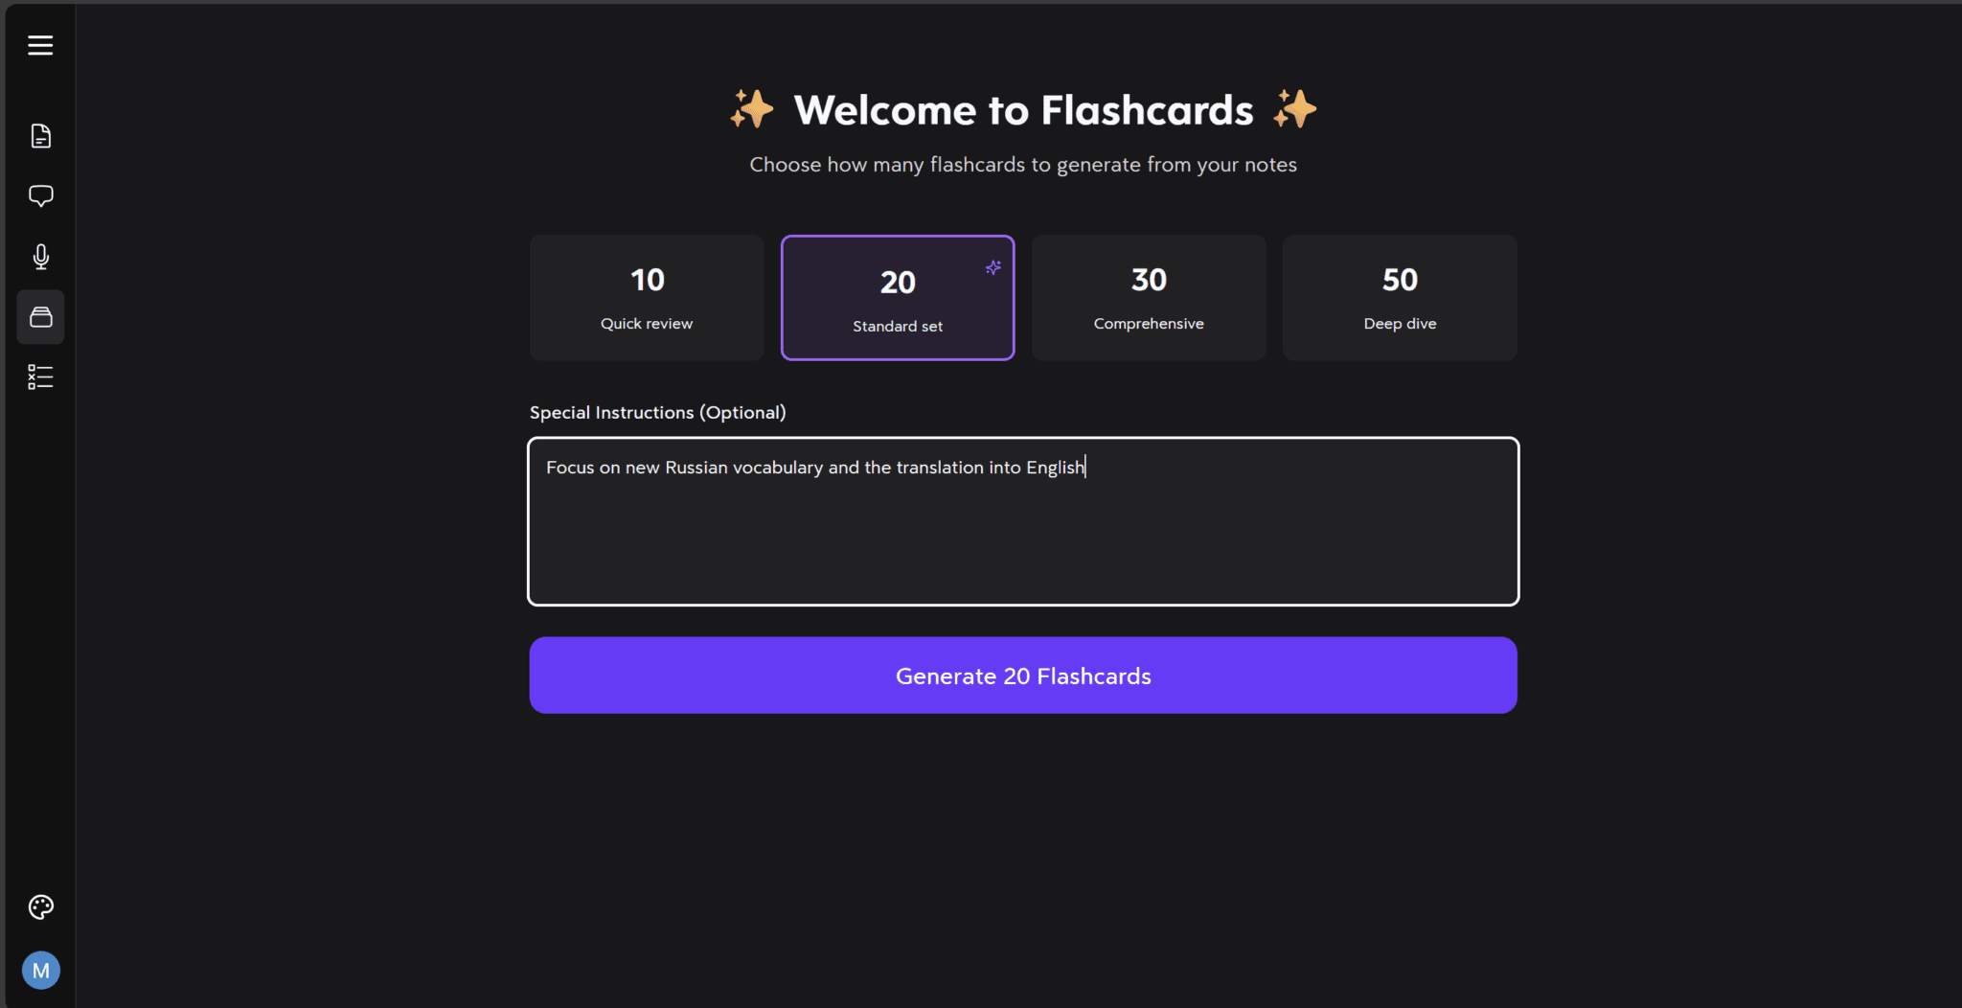Select the microphone recording tool
Viewport: 1962px width, 1008px height.
point(40,256)
